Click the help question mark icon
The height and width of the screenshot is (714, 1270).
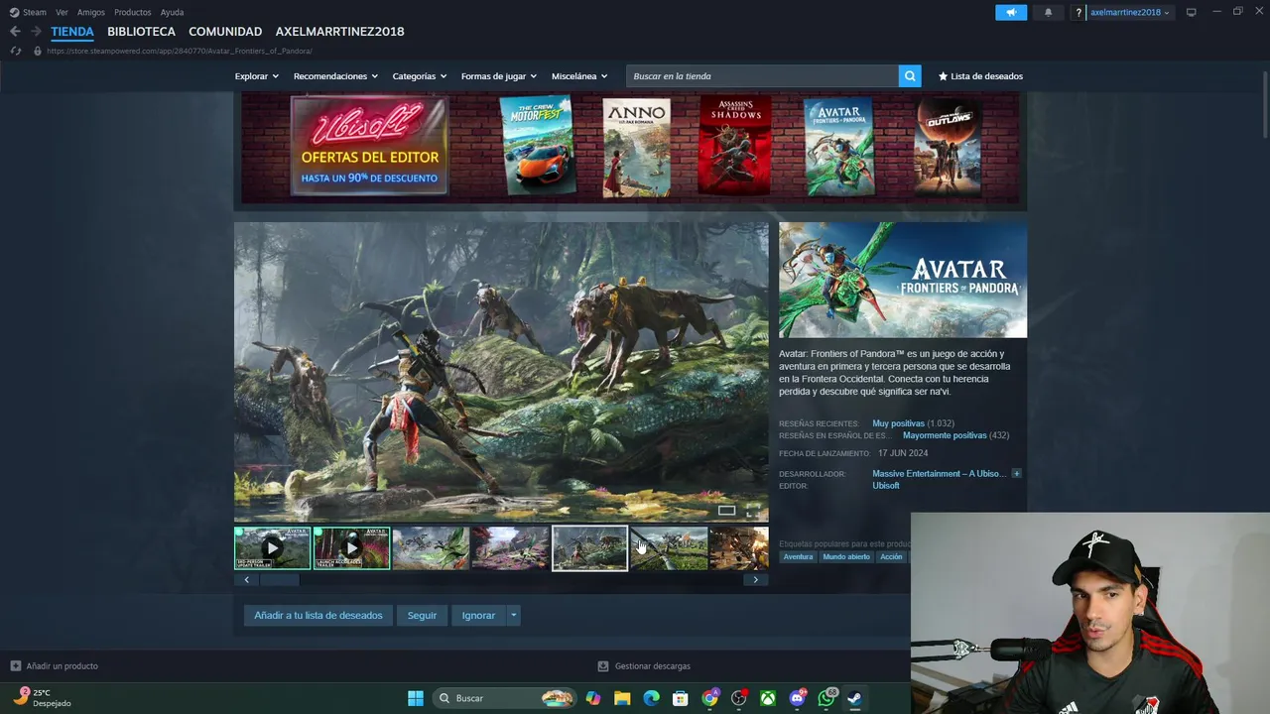(x=1079, y=12)
